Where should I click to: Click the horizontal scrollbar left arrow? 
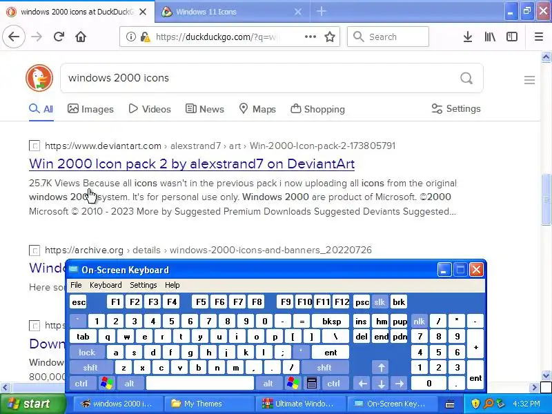click(x=5, y=388)
